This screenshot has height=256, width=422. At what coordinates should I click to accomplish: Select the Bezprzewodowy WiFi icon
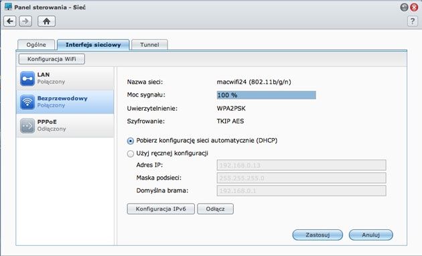click(27, 102)
